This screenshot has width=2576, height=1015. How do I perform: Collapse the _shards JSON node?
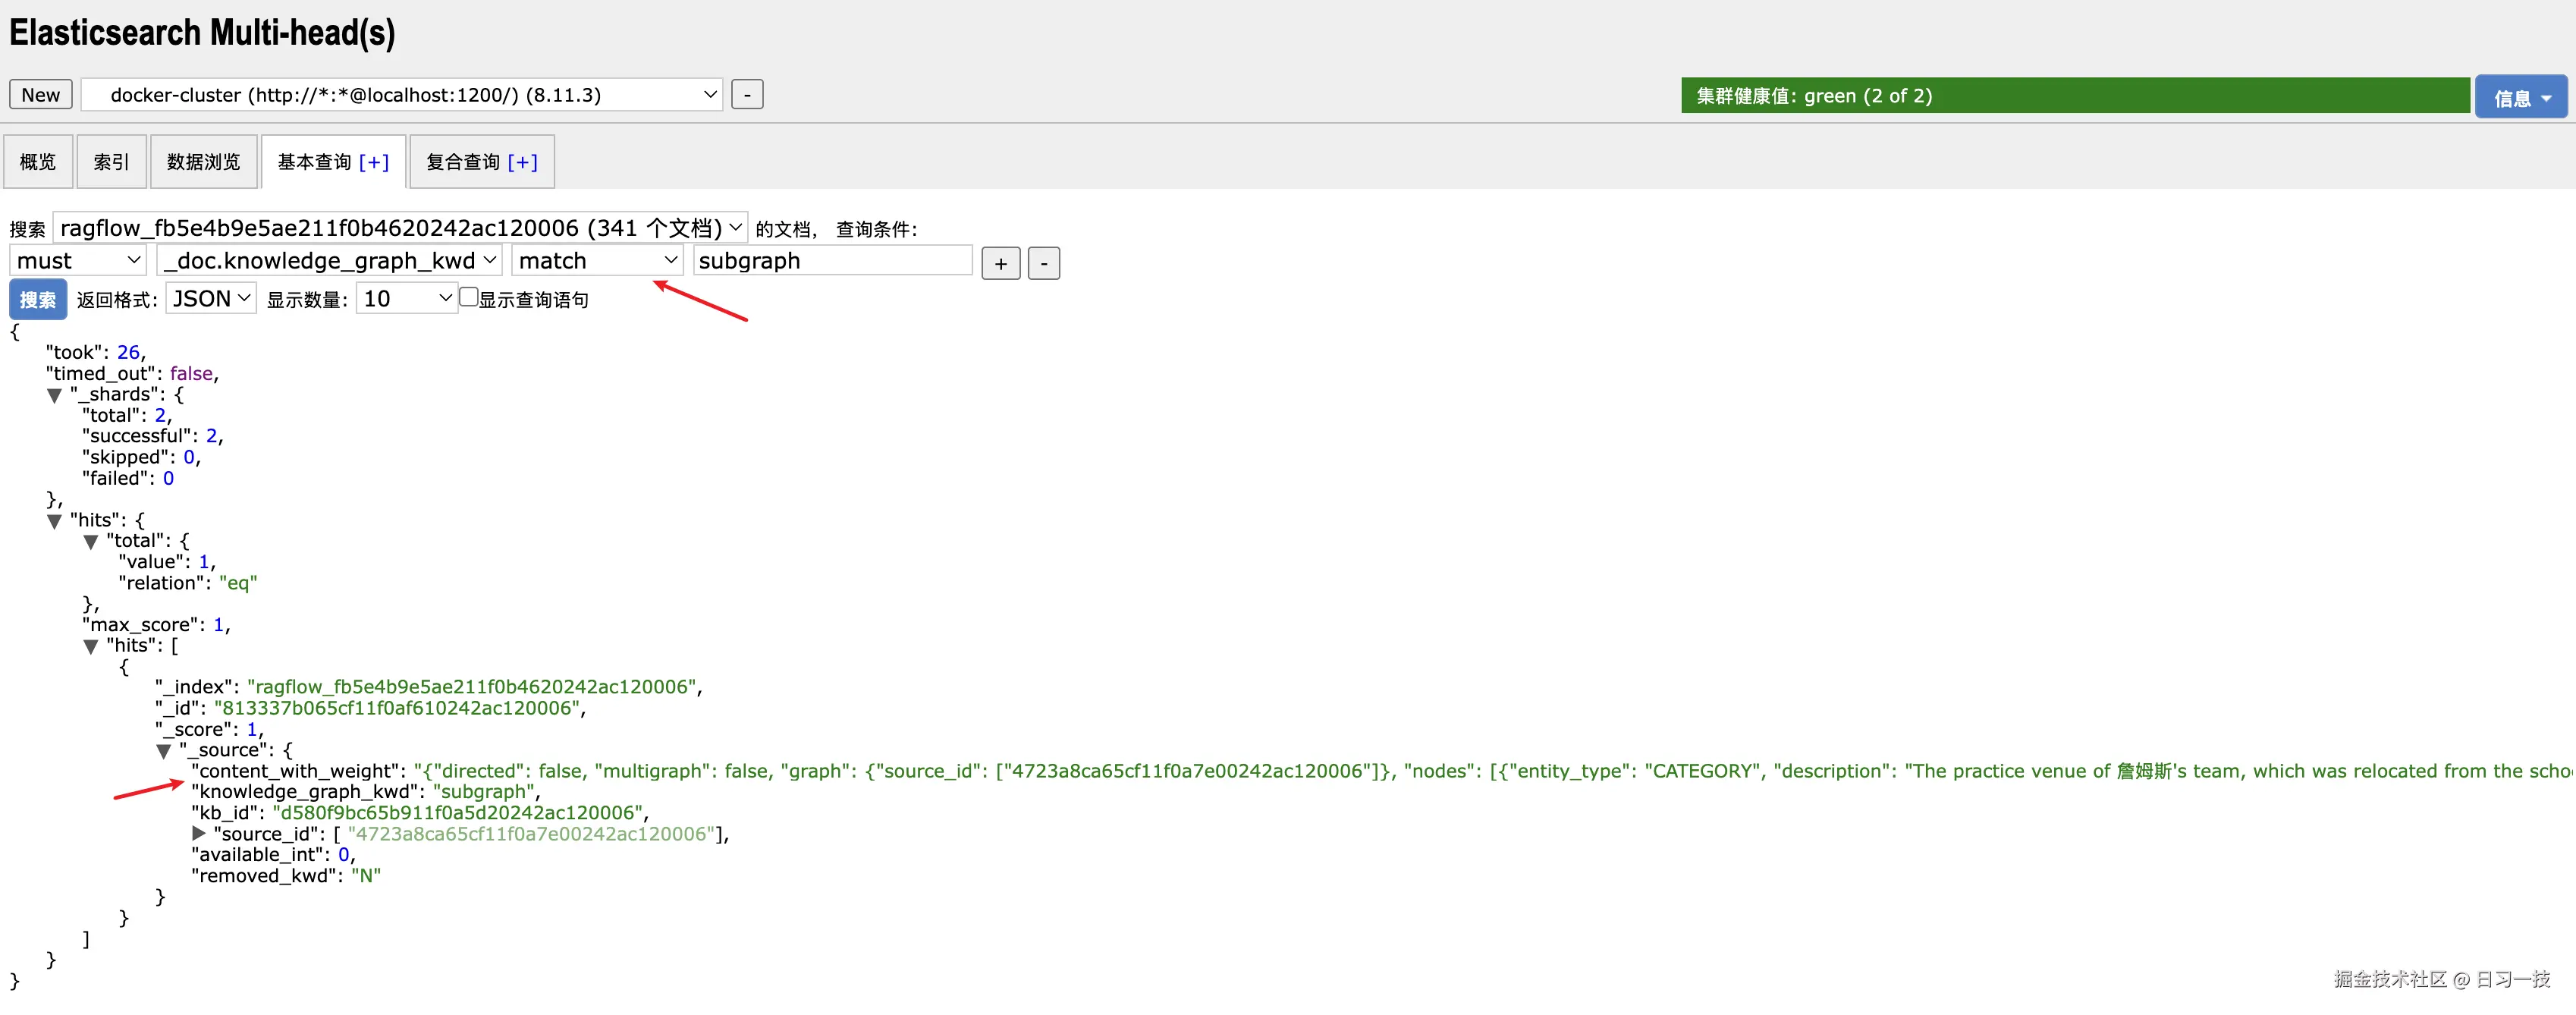55,394
